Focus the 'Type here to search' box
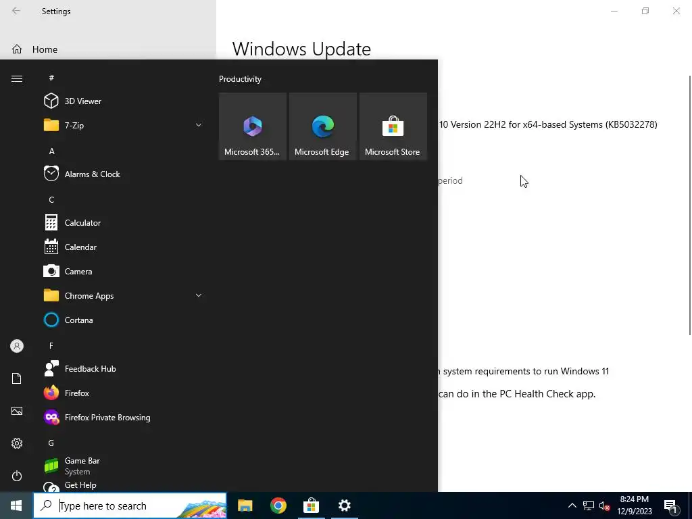The image size is (692, 519). (x=130, y=505)
